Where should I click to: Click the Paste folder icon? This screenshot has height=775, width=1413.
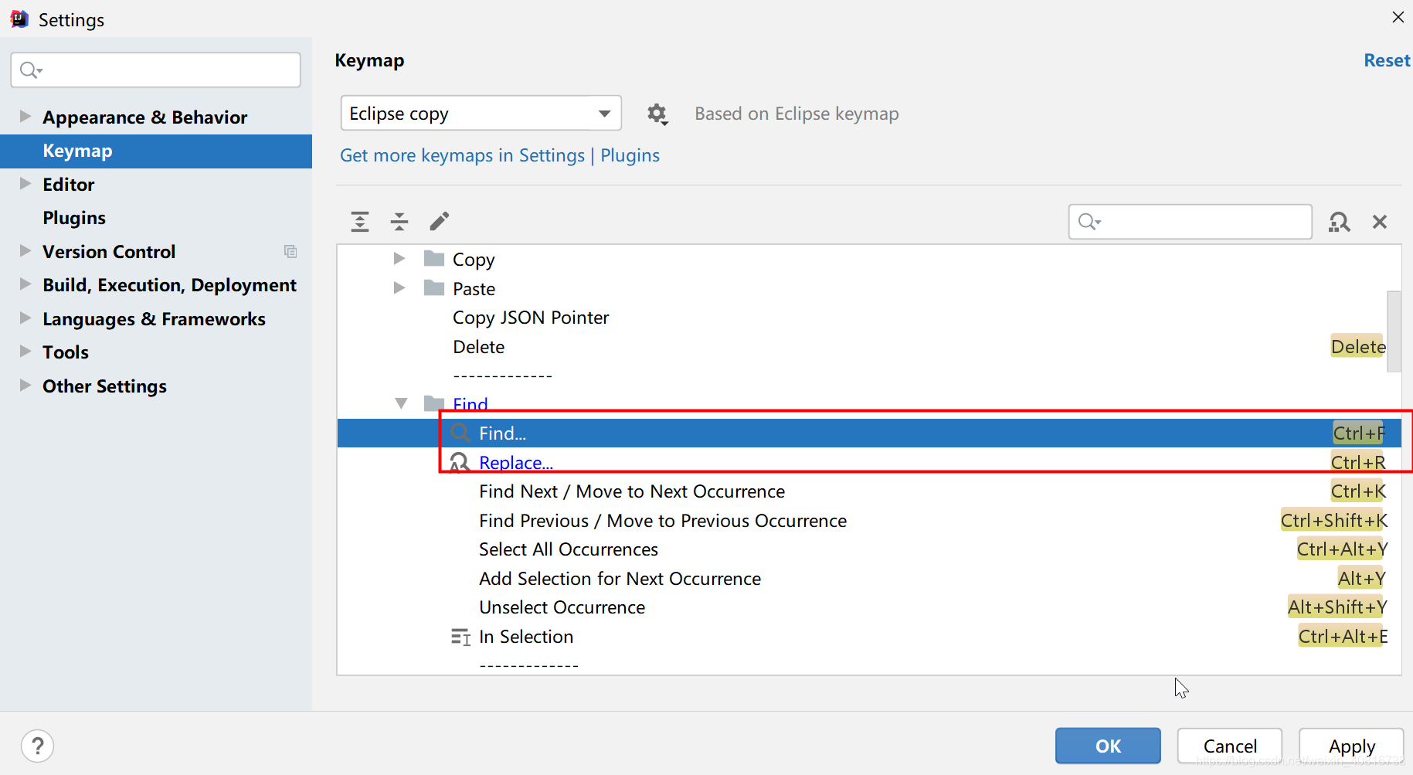(x=434, y=288)
